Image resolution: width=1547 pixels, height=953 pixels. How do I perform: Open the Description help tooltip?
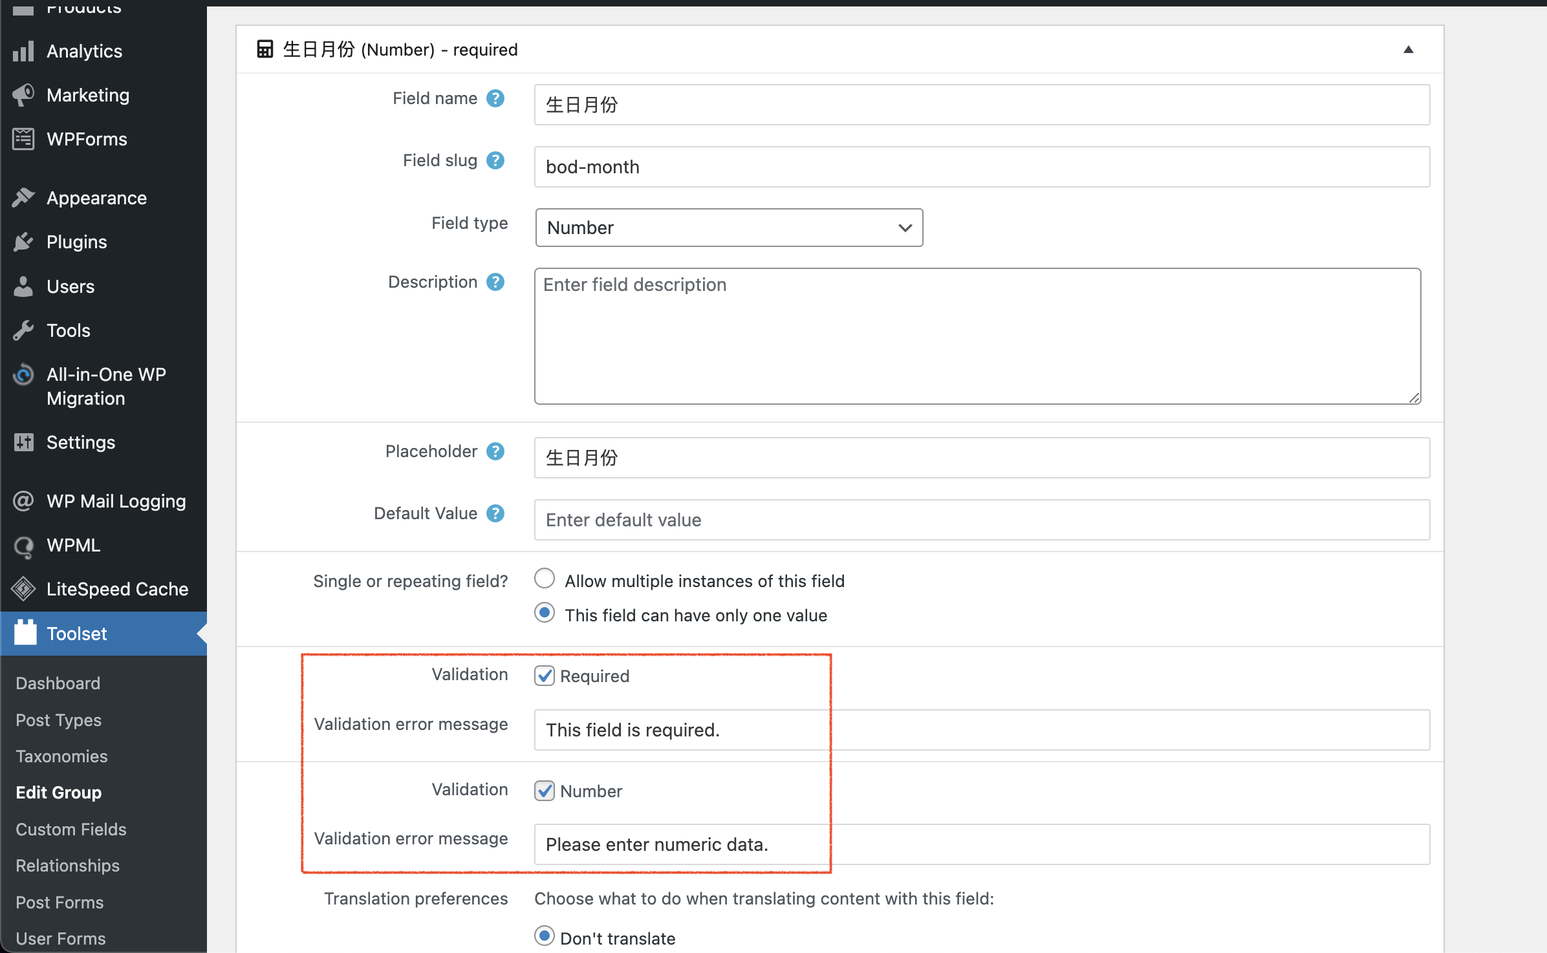point(495,282)
